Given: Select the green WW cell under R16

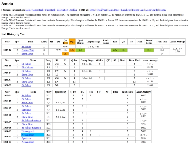Looking at the screenshot, I should pos(115,50).
